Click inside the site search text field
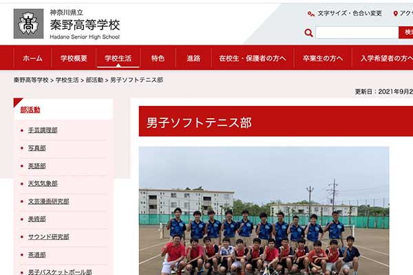The width and height of the screenshot is (413, 275). [x=357, y=32]
